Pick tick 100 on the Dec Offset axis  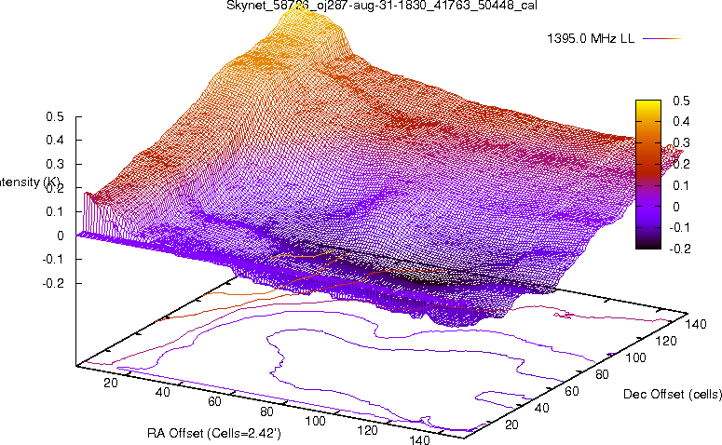(x=635, y=357)
